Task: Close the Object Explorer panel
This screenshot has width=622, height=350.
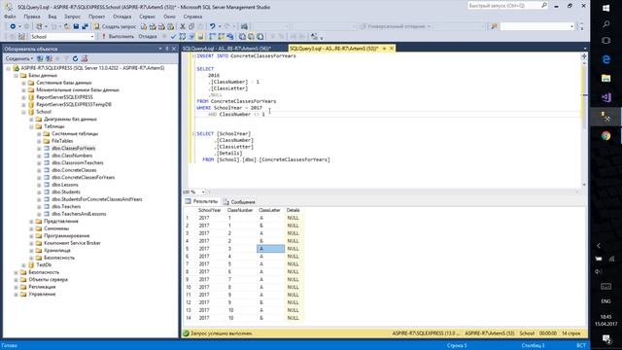Action: [x=174, y=49]
